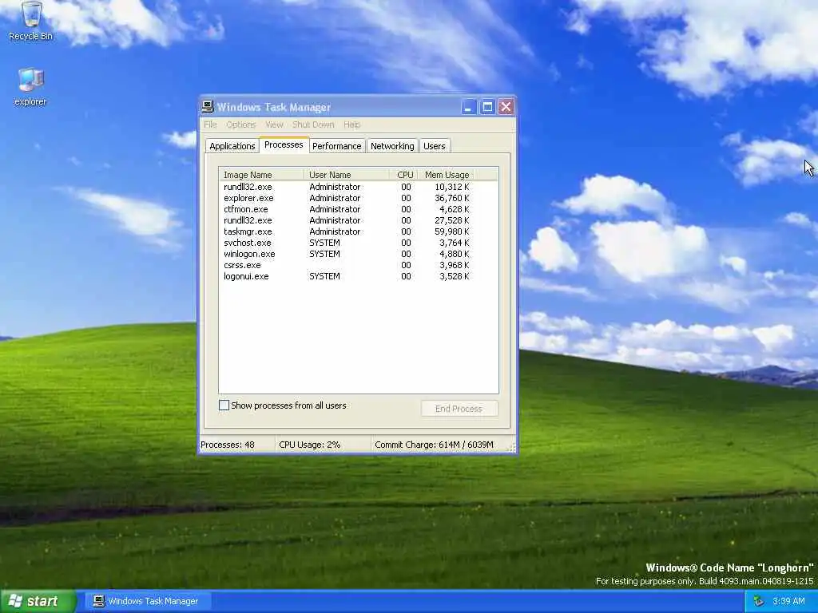Screen dimensions: 818x613
Task: Open the Recycle Bin desktop icon
Action: [x=31, y=22]
